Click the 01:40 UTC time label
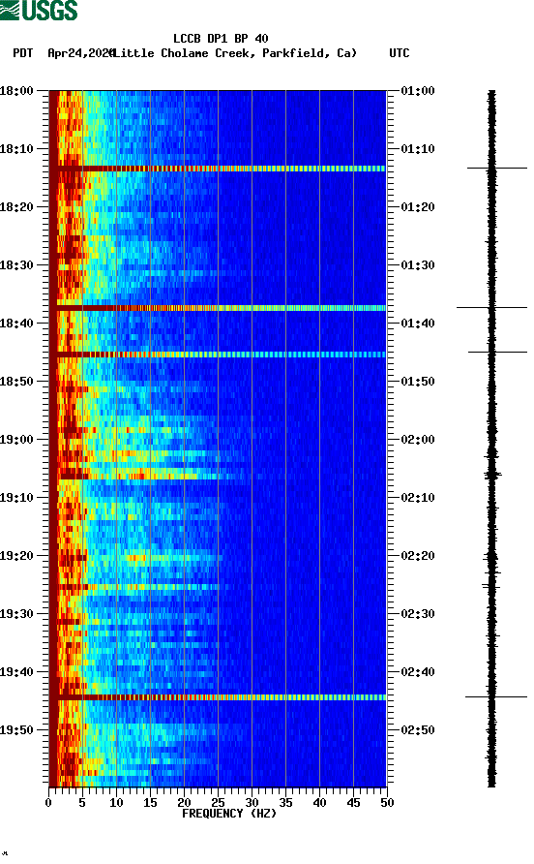This screenshot has width=534, height=864. tap(418, 323)
